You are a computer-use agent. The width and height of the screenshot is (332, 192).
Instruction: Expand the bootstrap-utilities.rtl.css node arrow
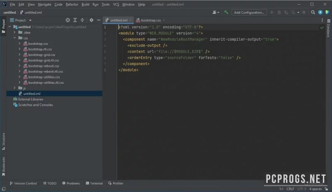coord(20,83)
